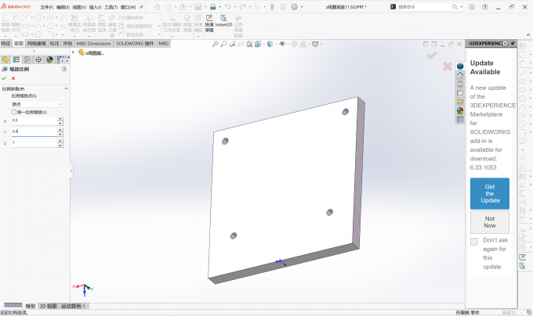533x316 pixels.
Task: Click the user login icon in title bar
Action: pyautogui.click(x=472, y=7)
